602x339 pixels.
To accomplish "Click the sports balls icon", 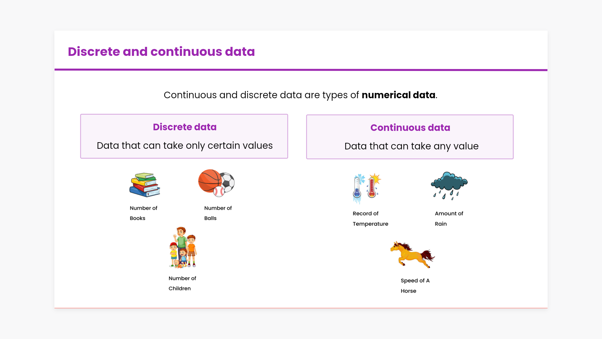I will tap(216, 183).
